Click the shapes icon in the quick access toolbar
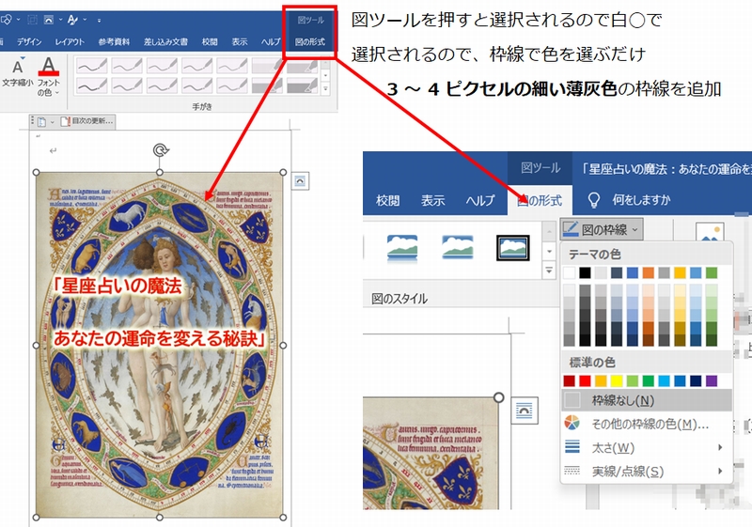This screenshot has width=752, height=527. tap(6, 20)
